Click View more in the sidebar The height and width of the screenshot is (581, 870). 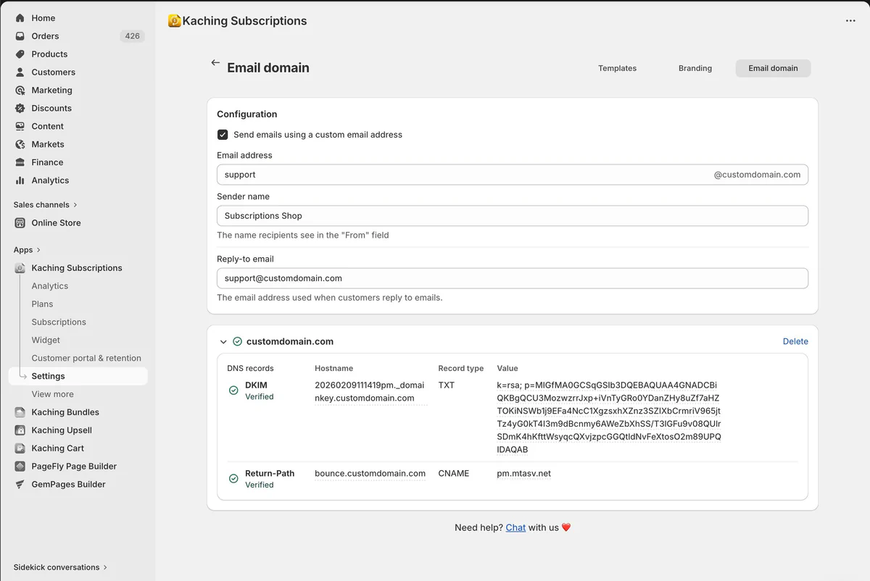point(52,394)
